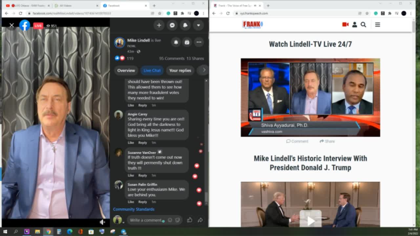
Task: Reply to Angie Carey's comment
Action: (142, 143)
